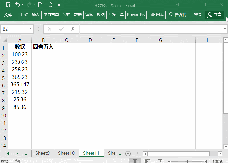
Task: Click cell B1 containing 四舍五入
Action: tap(43, 47)
